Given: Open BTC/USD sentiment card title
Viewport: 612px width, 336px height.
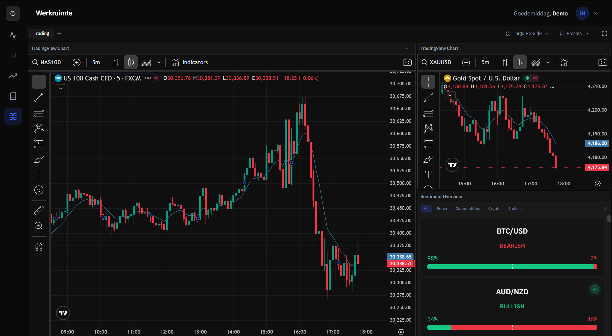Looking at the screenshot, I should (512, 231).
